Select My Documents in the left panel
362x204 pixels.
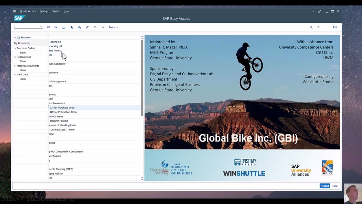click(x=22, y=43)
